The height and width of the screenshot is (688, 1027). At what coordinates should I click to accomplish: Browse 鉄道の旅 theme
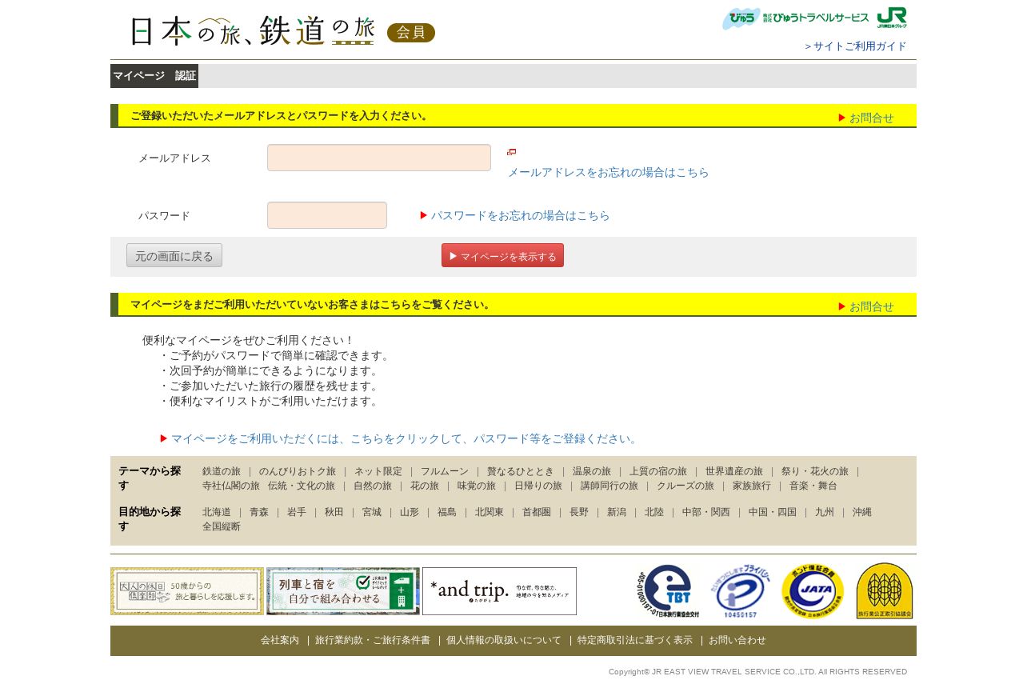(x=222, y=471)
